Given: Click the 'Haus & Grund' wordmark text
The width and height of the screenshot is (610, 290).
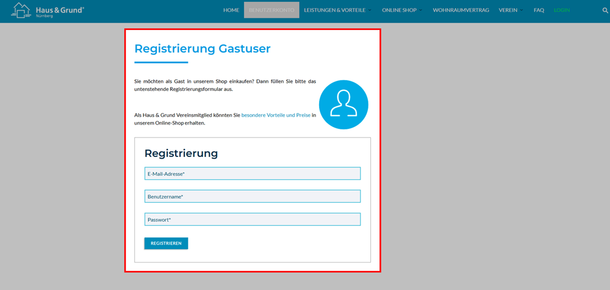Looking at the screenshot, I should [x=60, y=9].
